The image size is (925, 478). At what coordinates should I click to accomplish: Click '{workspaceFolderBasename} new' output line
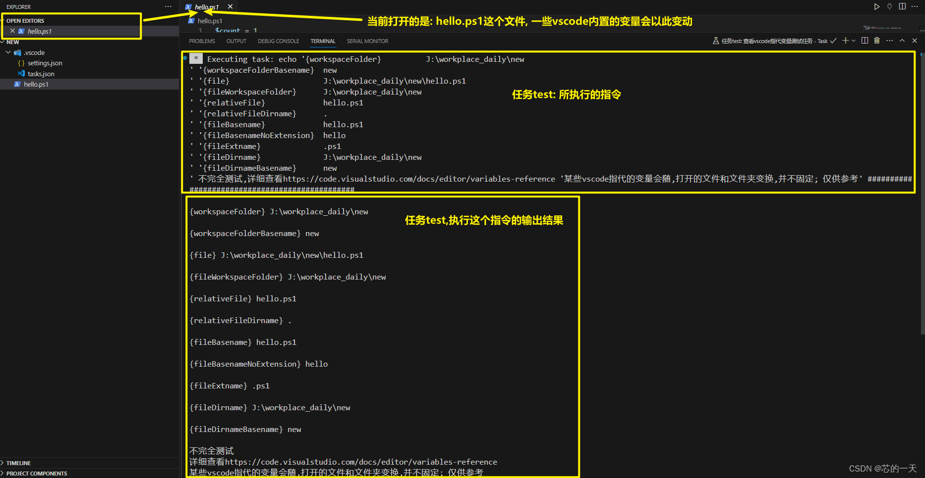(254, 233)
